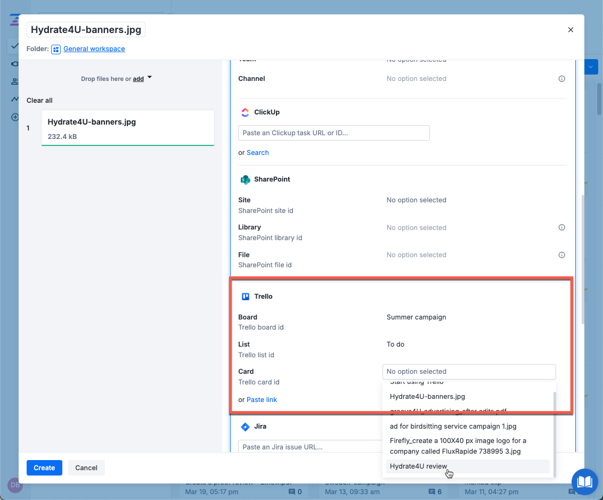Image resolution: width=603 pixels, height=500 pixels.
Task: Focus the Jira issue URL field
Action: pyautogui.click(x=310, y=447)
